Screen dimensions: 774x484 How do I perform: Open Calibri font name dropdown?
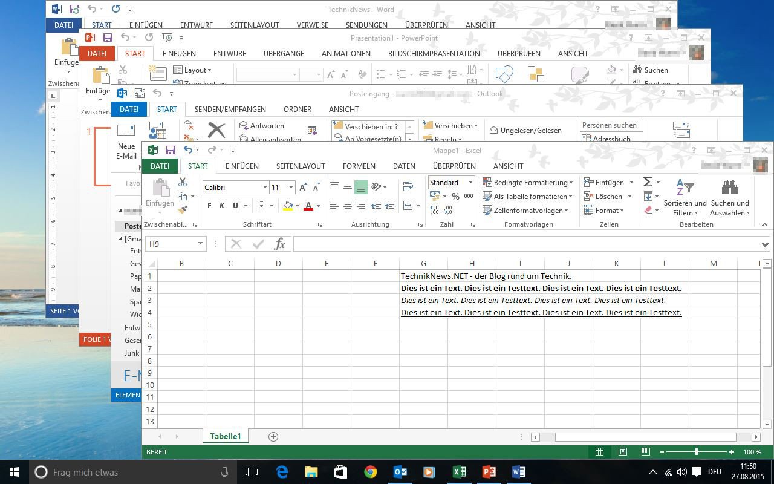[265, 188]
